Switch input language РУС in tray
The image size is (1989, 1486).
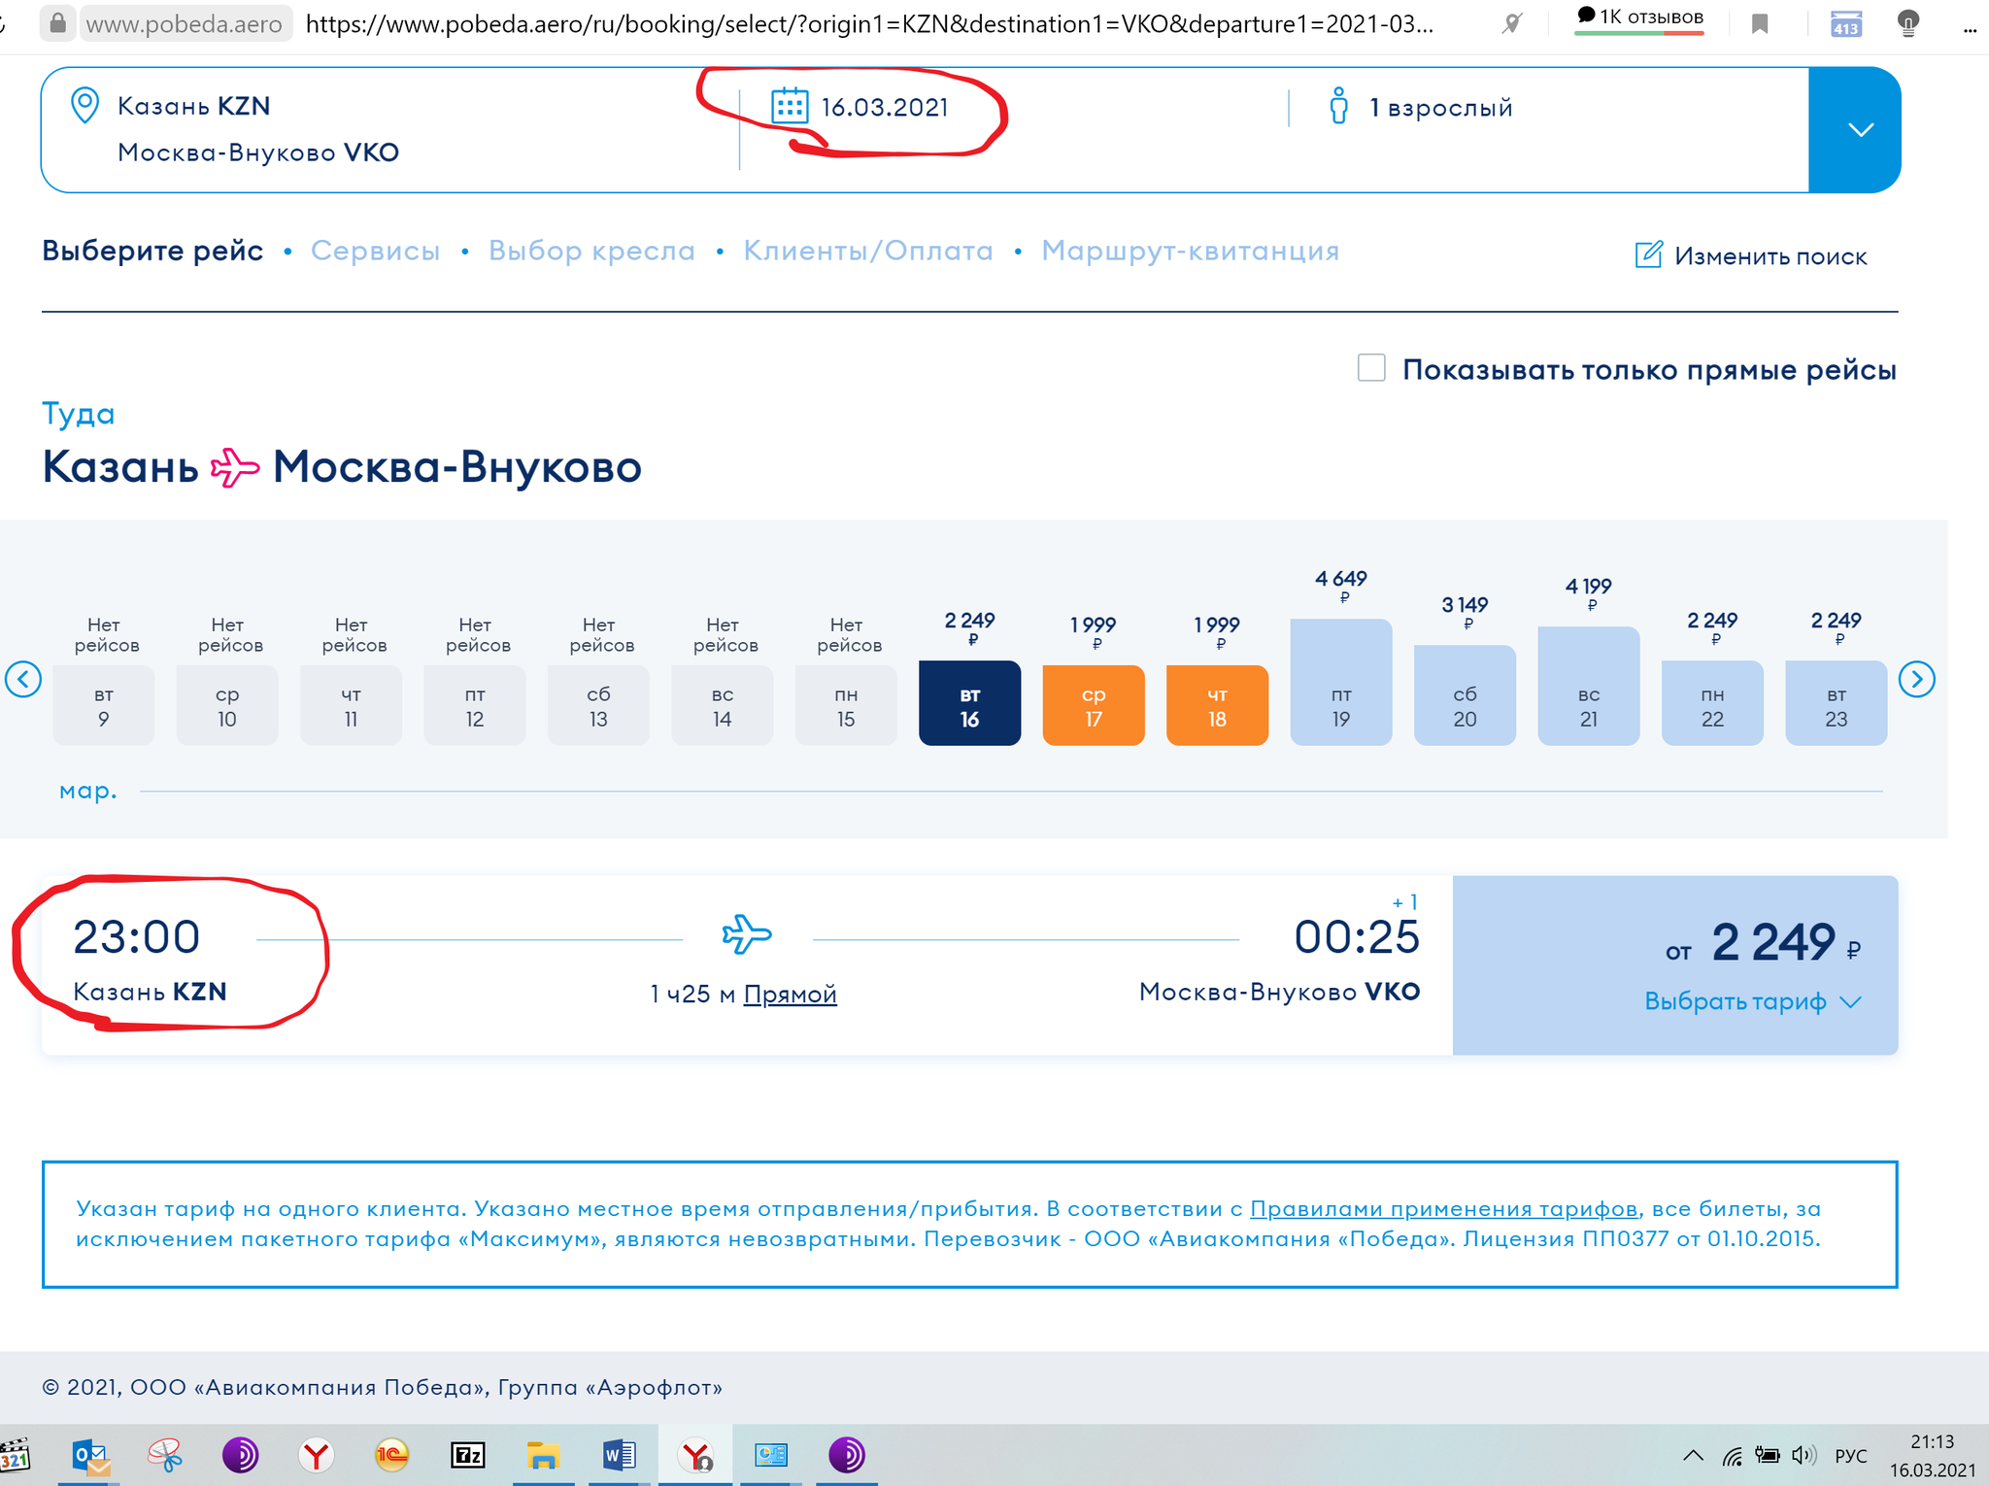tap(1851, 1456)
